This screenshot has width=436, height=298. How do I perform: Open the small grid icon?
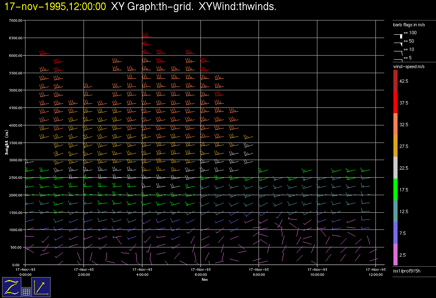click(x=26, y=292)
